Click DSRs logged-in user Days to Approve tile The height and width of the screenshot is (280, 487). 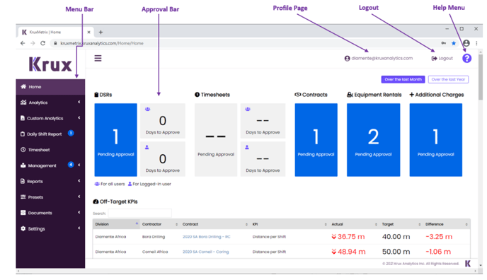163,159
